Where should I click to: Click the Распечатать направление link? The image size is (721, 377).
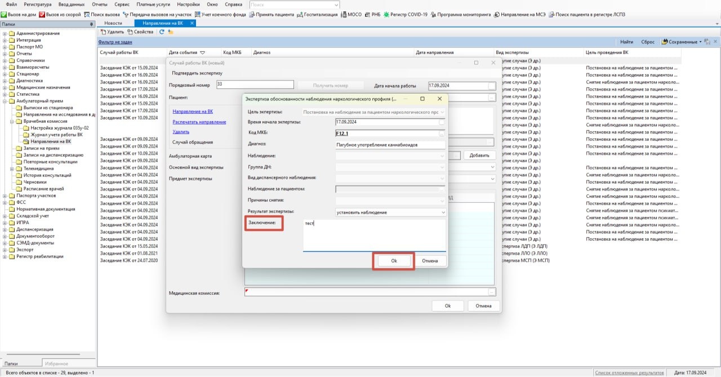199,122
